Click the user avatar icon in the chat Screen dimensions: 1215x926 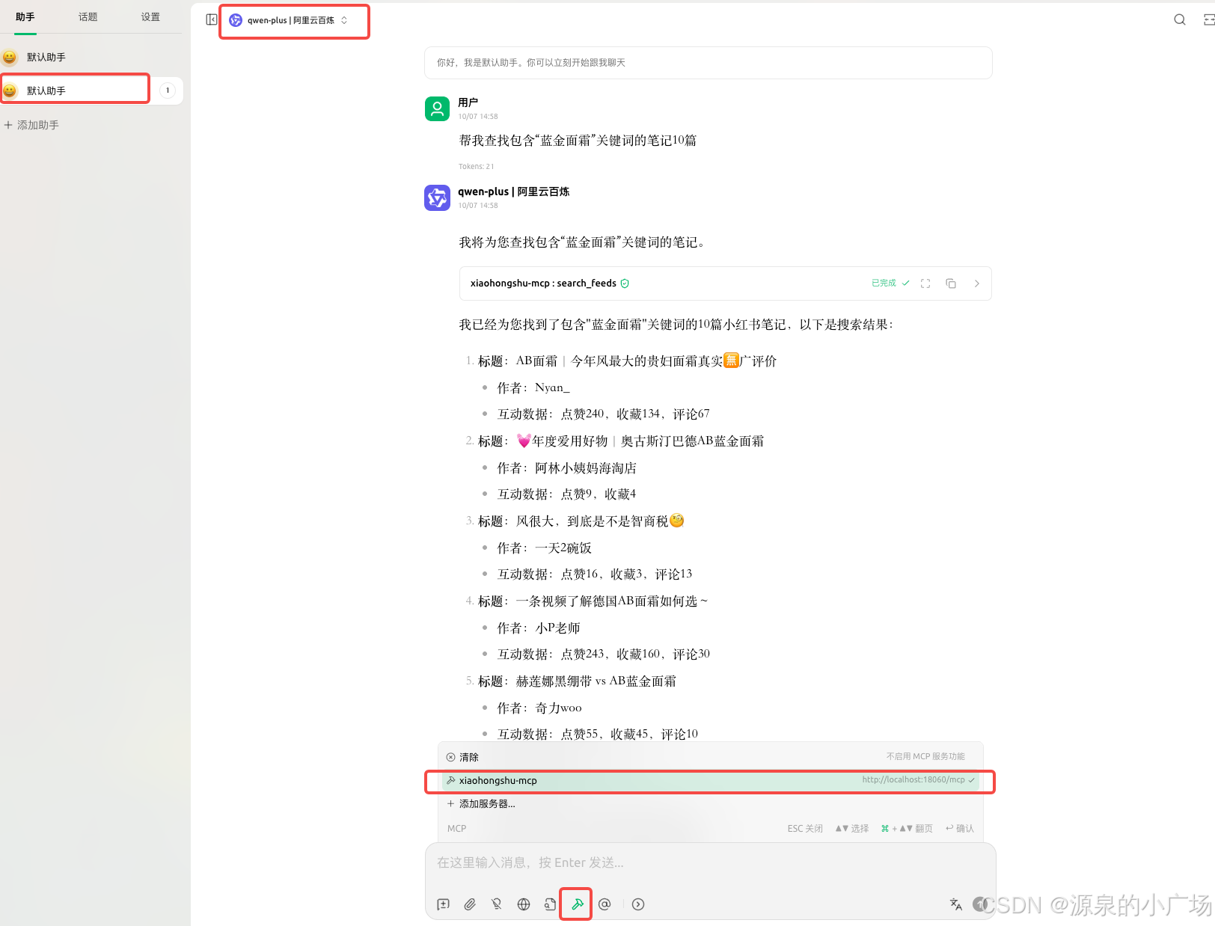[x=437, y=108]
